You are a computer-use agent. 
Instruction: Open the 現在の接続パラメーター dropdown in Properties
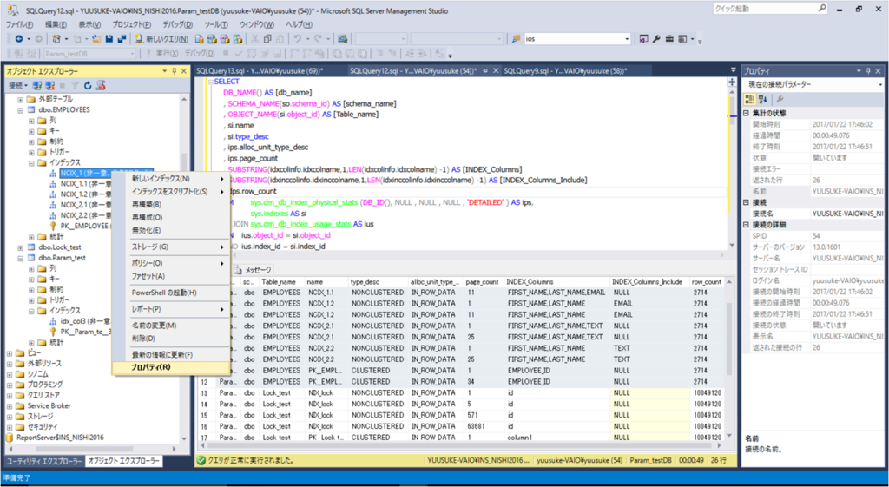click(880, 85)
